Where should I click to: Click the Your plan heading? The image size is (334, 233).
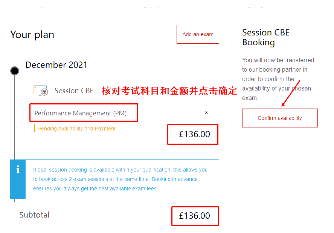coord(32,35)
